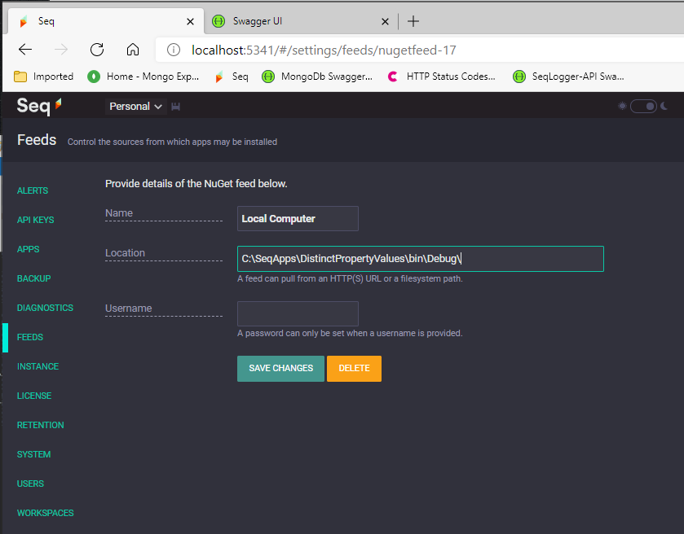Open a new browser tab with plus icon
The width and height of the screenshot is (684, 534).
pos(413,21)
